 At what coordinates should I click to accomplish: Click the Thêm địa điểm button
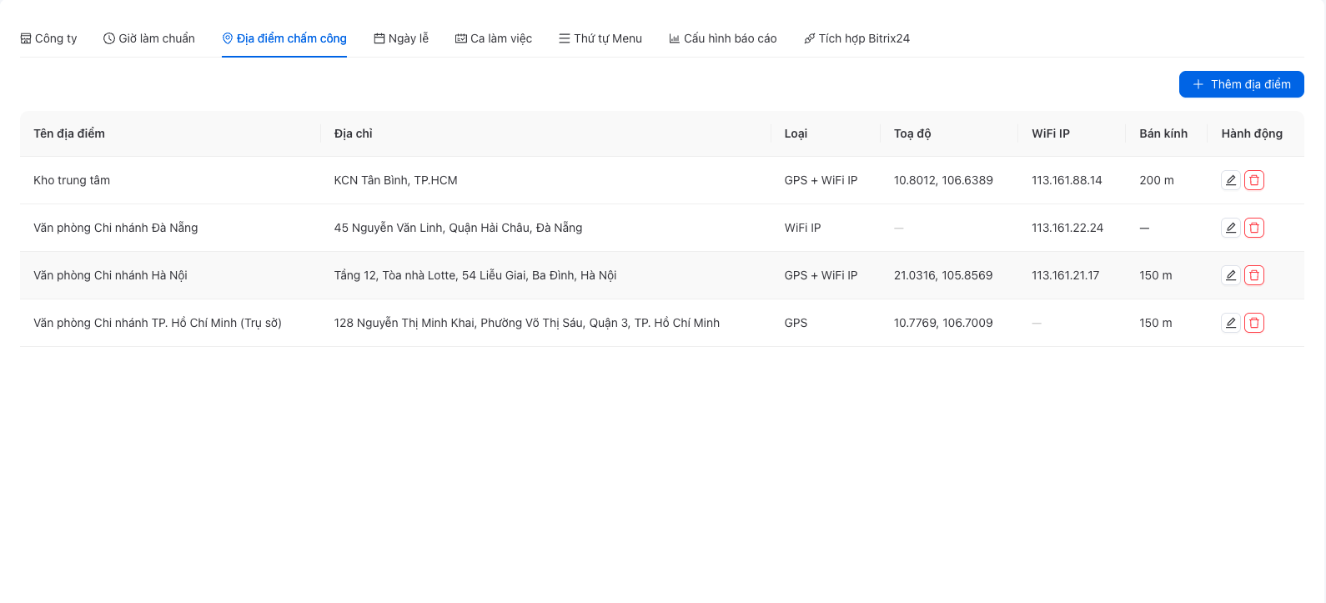pos(1242,84)
